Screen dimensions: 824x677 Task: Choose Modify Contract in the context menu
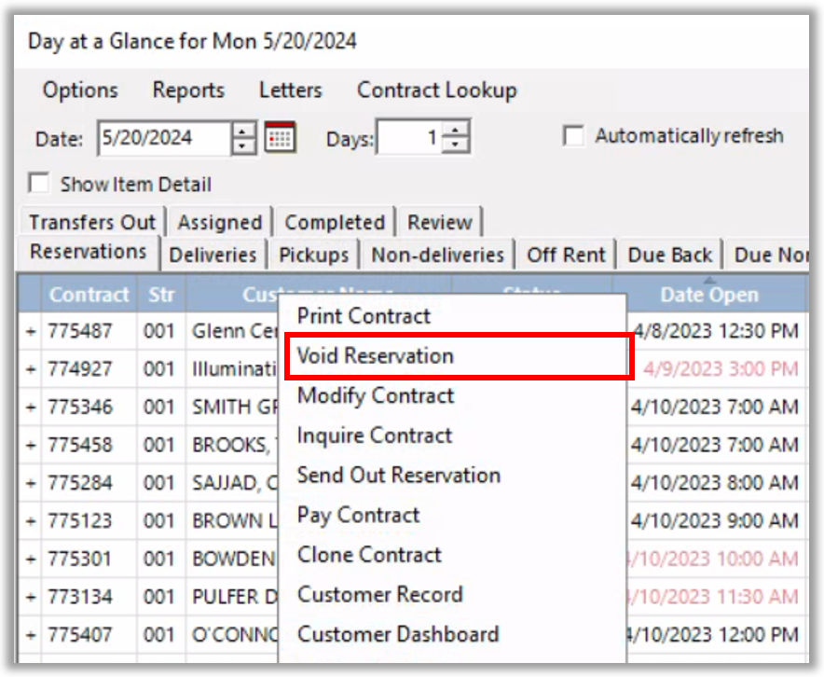click(x=376, y=395)
